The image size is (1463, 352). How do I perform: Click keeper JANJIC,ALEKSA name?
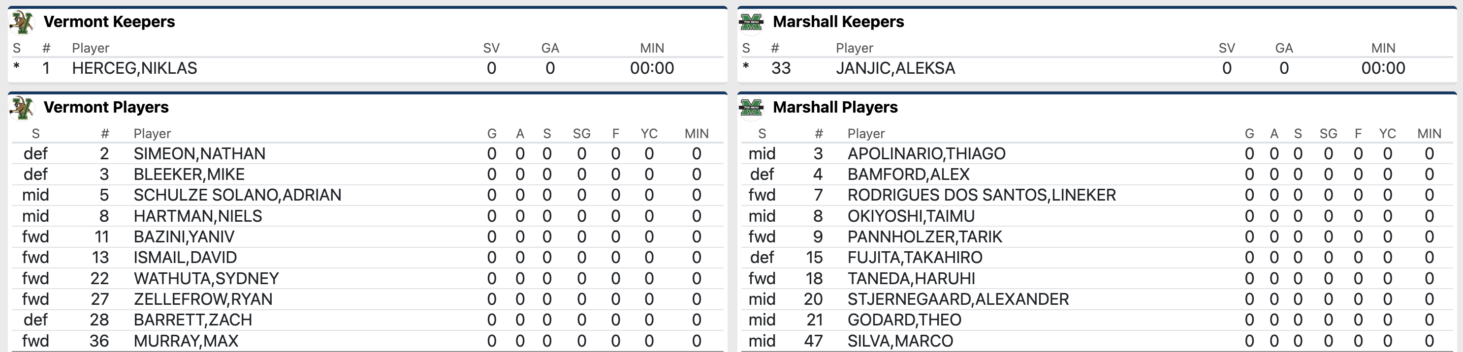895,69
